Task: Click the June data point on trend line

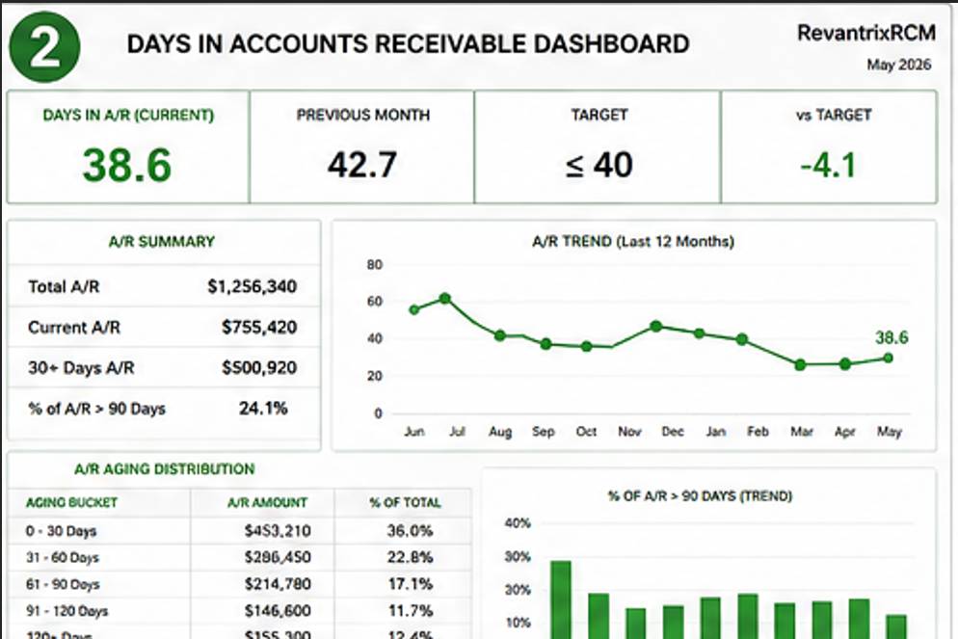Action: point(414,309)
